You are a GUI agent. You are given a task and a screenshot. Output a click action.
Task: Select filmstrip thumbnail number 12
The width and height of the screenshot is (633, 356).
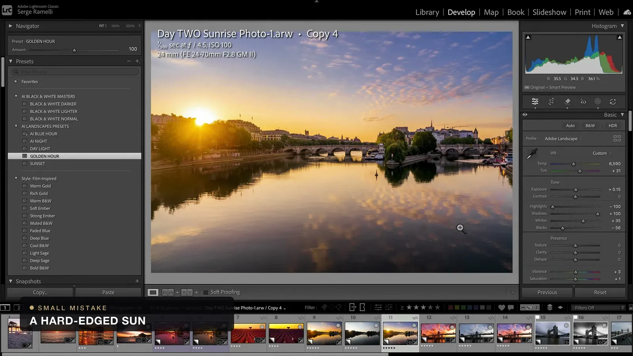click(438, 333)
